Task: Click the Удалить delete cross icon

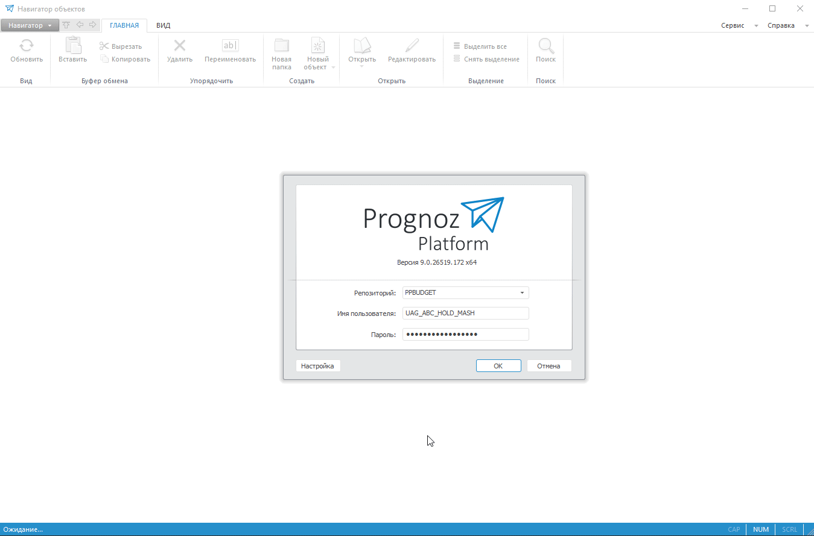Action: pos(180,46)
